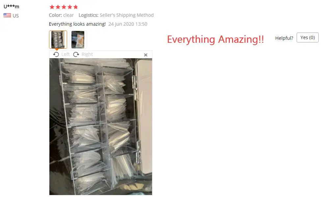Click the "Right" rotate label
This screenshot has width=321, height=197.
[87, 54]
